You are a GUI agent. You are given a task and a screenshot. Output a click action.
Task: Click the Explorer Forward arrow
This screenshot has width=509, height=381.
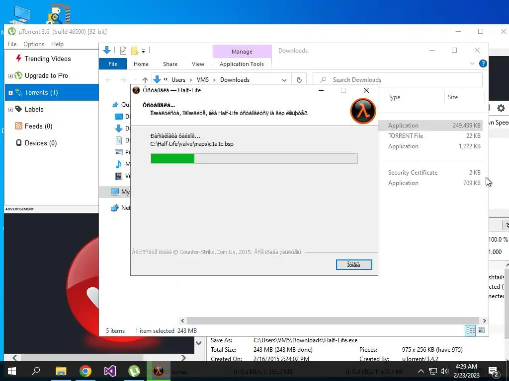coord(123,80)
